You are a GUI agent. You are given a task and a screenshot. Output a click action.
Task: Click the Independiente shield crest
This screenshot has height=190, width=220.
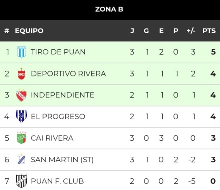(21, 95)
